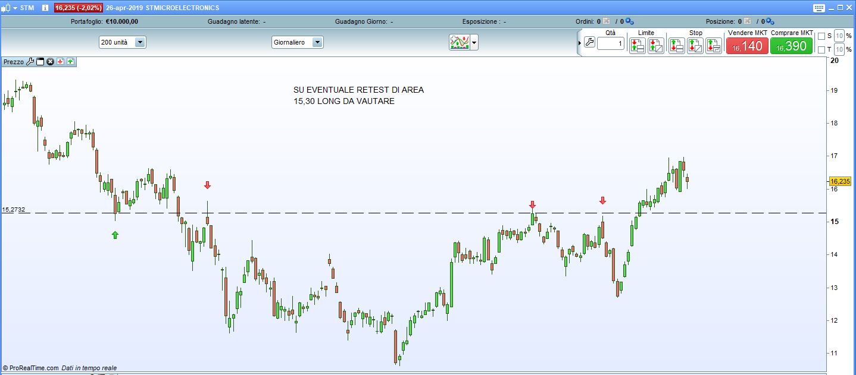Click the S percentage input field
Screen dimensions: 856x375
coord(839,36)
